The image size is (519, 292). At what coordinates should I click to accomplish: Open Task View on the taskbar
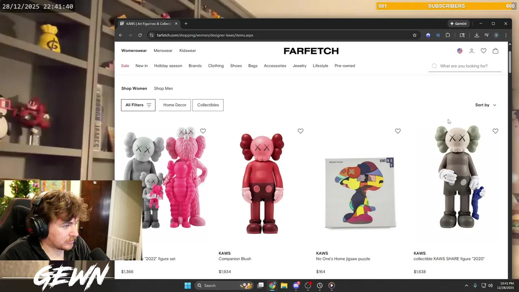click(x=261, y=286)
